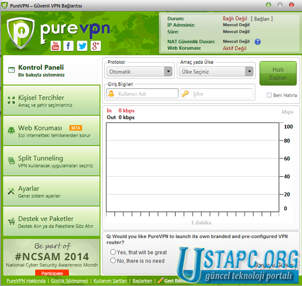Open the Web Koruması section
Viewport: 302px width, 286px height.
pyautogui.click(x=52, y=131)
